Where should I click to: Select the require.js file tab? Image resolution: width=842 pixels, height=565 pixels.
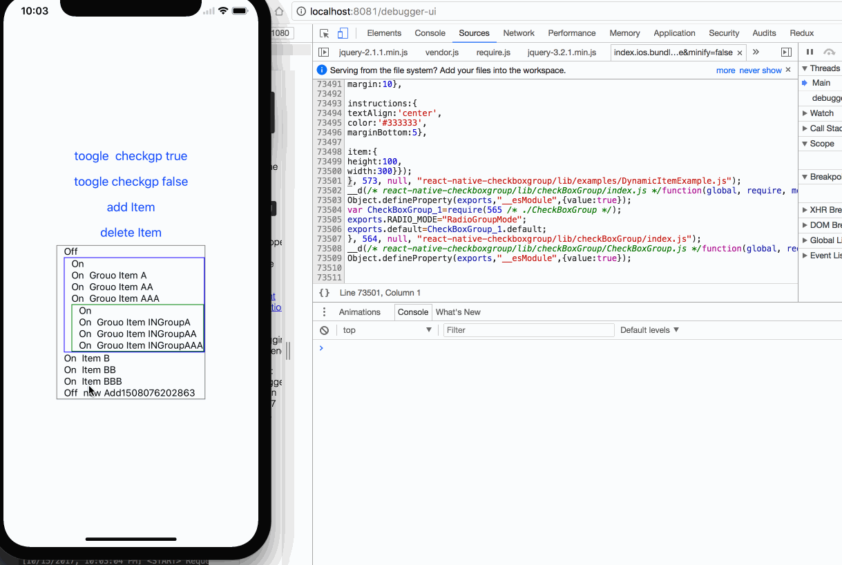tap(493, 52)
